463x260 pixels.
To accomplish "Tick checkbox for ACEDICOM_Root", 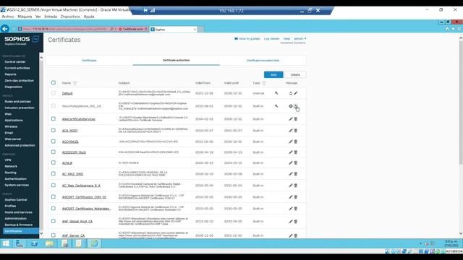I will pyautogui.click(x=54, y=152).
